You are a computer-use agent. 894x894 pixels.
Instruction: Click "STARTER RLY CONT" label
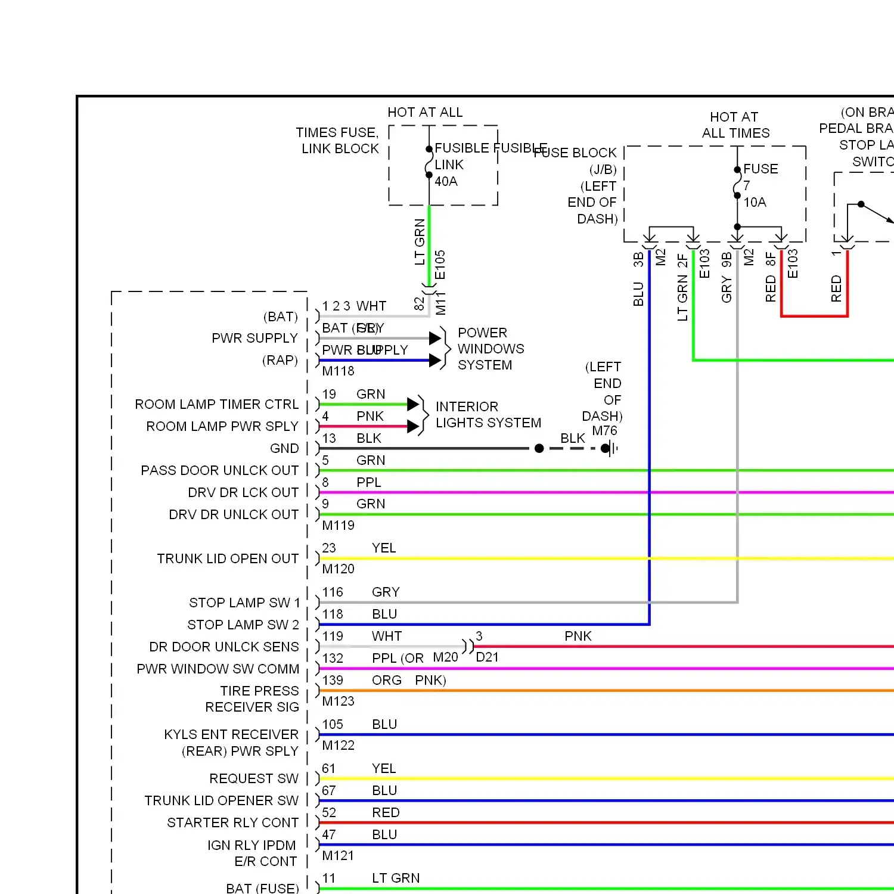tap(233, 822)
